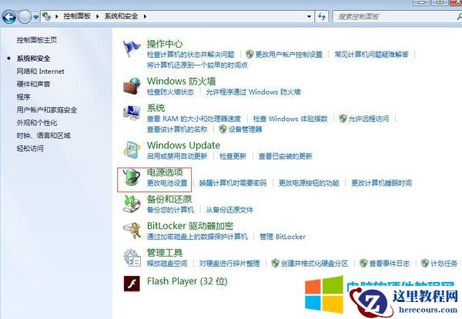This screenshot has height=319, width=462.
Task: Click 将计算机还原到一个较早的时间点 link
Action: click(x=197, y=65)
